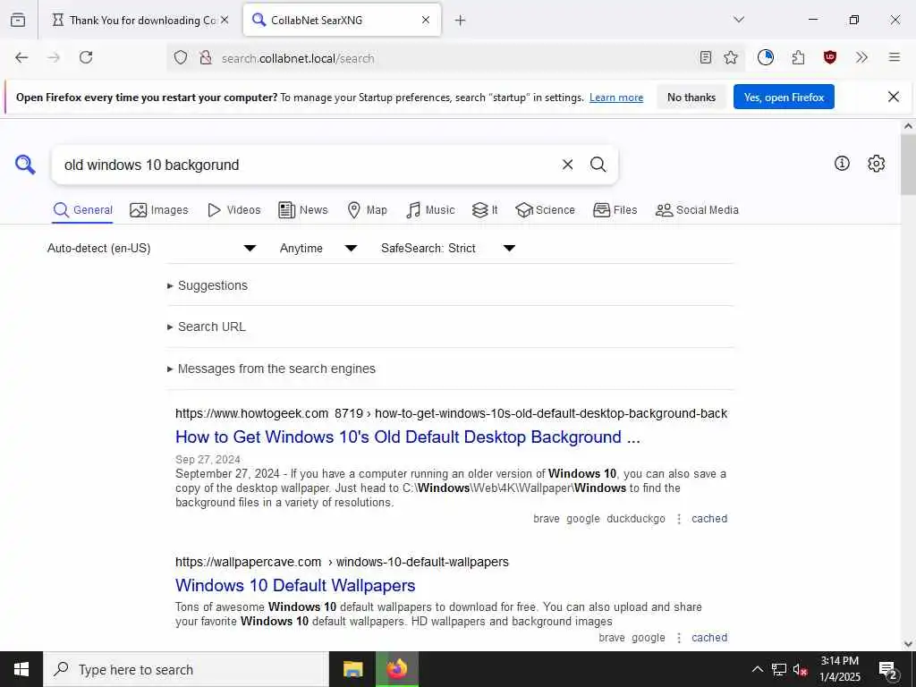Image resolution: width=916 pixels, height=687 pixels.
Task: Open the SearXNG about info icon
Action: pyautogui.click(x=842, y=164)
